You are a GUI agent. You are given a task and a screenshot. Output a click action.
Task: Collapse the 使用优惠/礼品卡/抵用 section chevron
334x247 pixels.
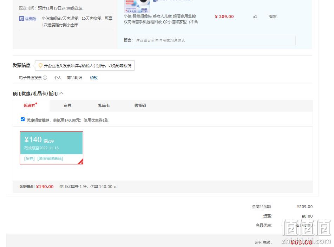click(61, 93)
